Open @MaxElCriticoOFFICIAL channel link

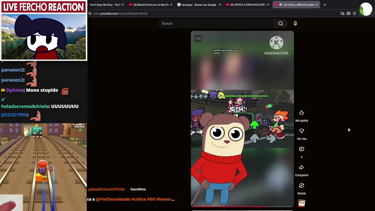[107, 189]
